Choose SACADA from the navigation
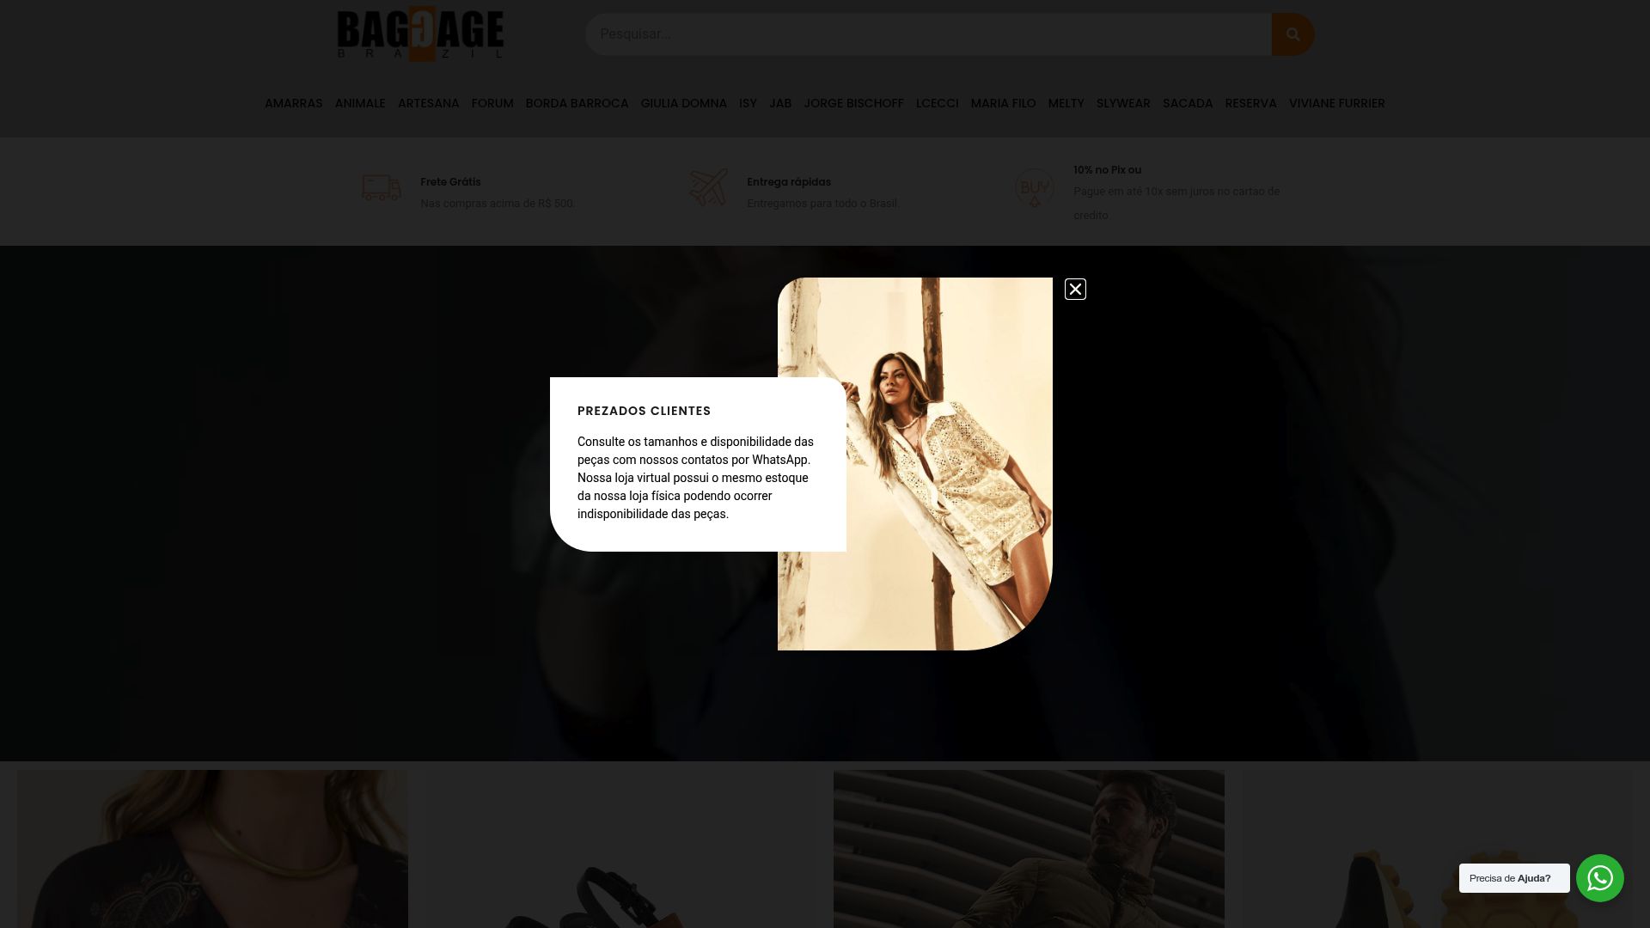Screen dimensions: 1650x928 coord(1188,103)
